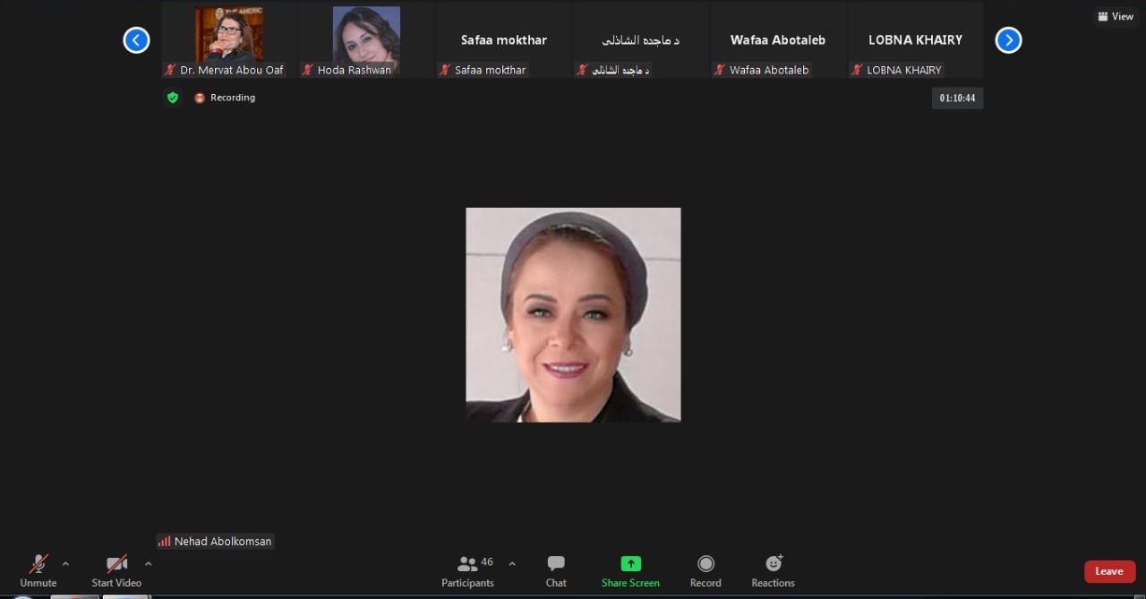Open the View layout menu
Viewport: 1146px width, 599px height.
pyautogui.click(x=1116, y=16)
